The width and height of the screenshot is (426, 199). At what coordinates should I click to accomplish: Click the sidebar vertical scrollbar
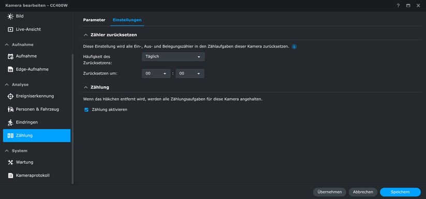pos(72,119)
